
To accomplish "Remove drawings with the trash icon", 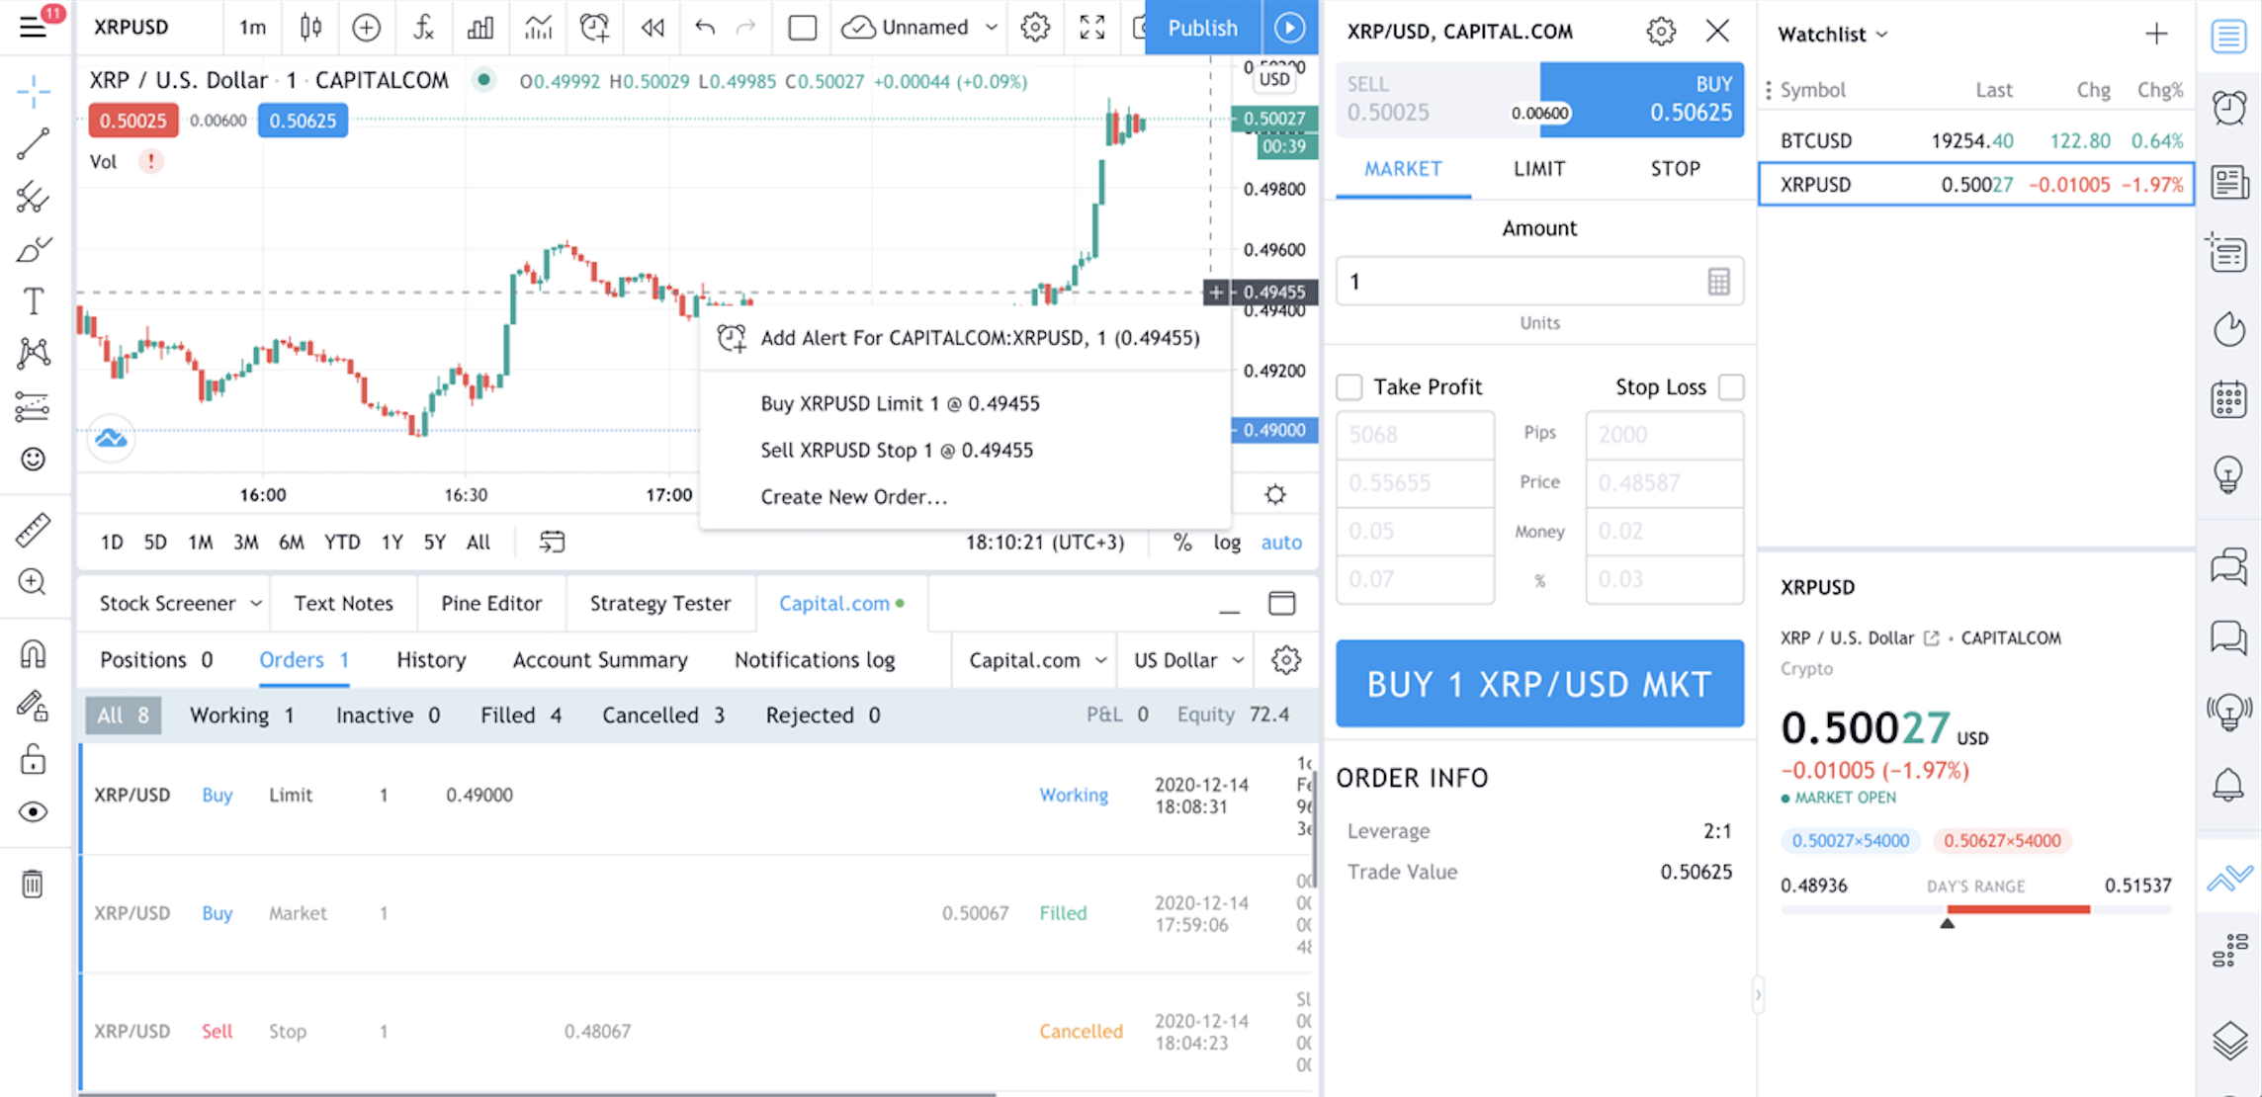I will 33,884.
